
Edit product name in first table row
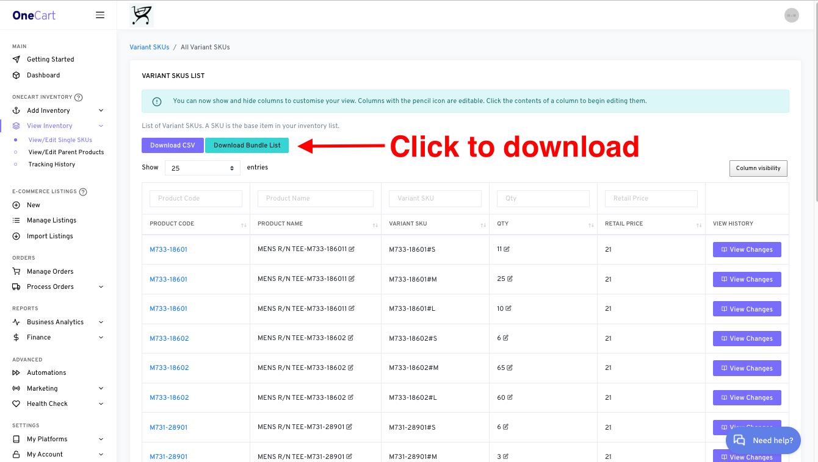point(352,249)
